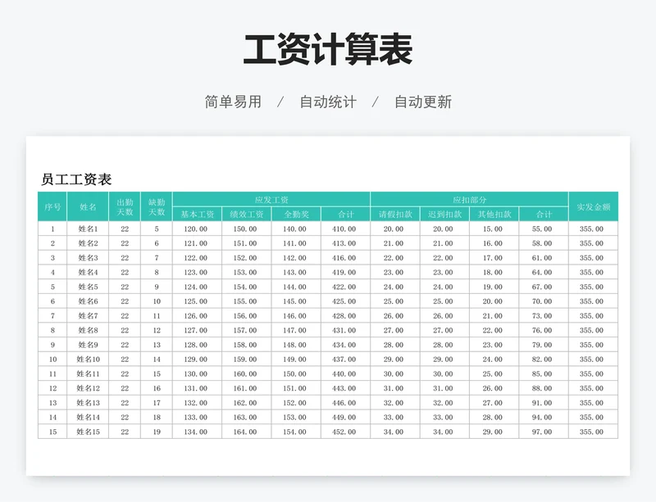Select the 迟到扣款 sub-header
The width and height of the screenshot is (656, 502).
pos(444,214)
